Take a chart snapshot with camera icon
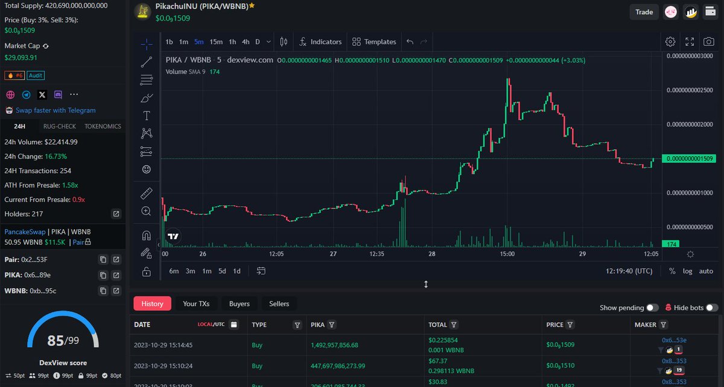The image size is (724, 387). (x=709, y=42)
